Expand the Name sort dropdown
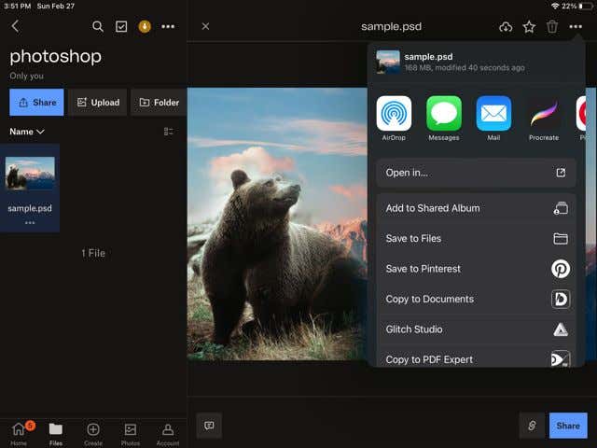The height and width of the screenshot is (448, 597). 27,132
